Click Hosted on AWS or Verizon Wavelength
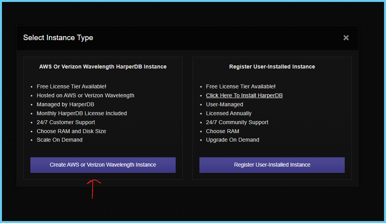 tap(85, 95)
